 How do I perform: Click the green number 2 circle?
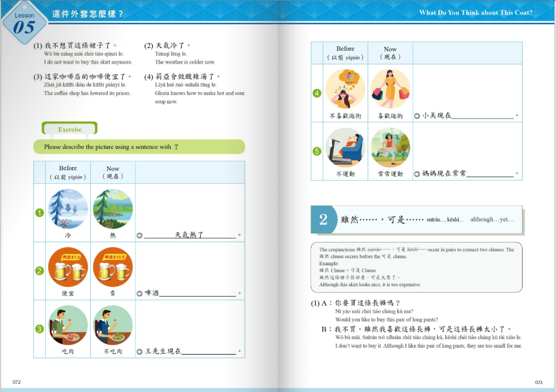tap(39, 271)
